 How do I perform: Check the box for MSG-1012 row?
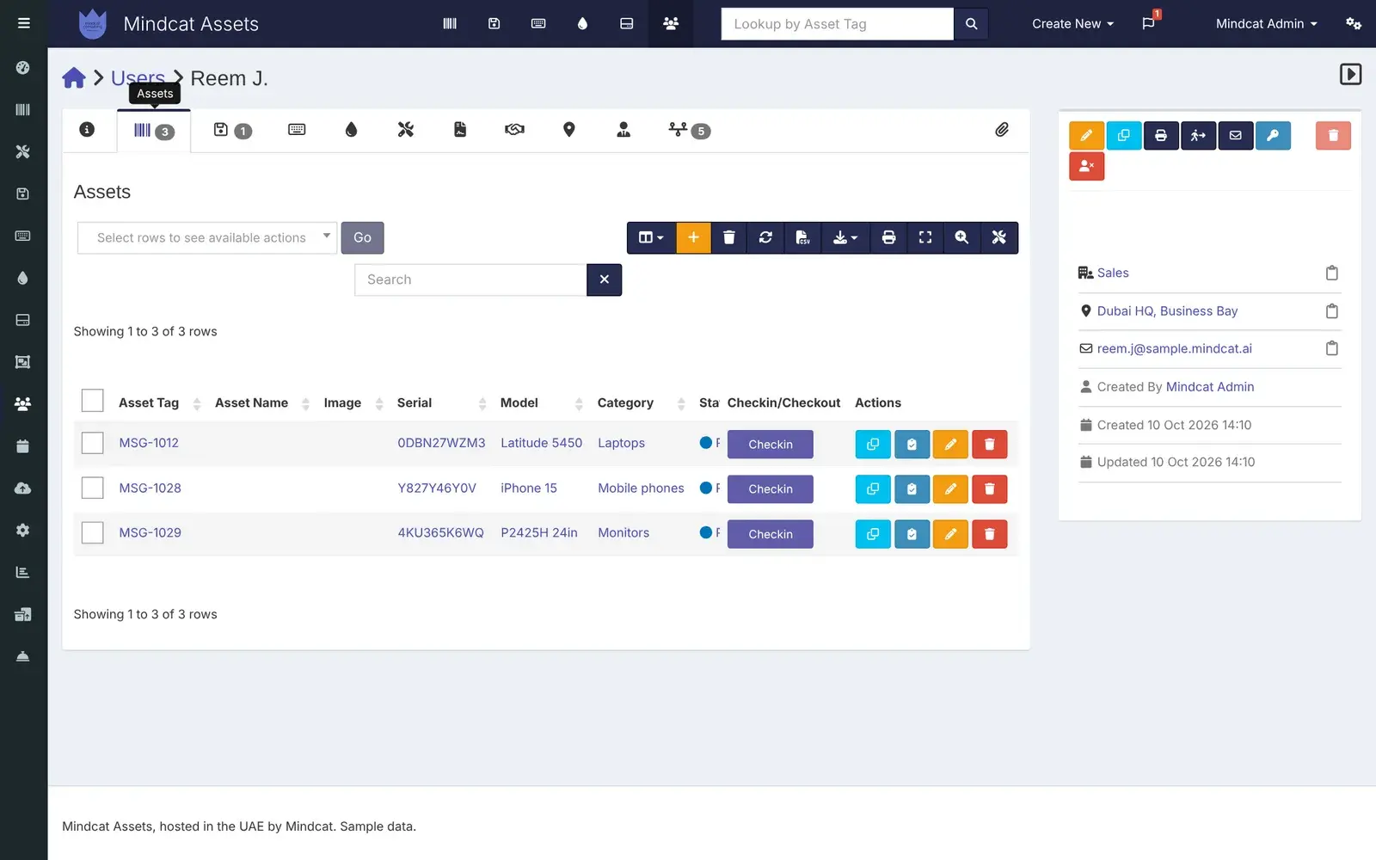(92, 443)
